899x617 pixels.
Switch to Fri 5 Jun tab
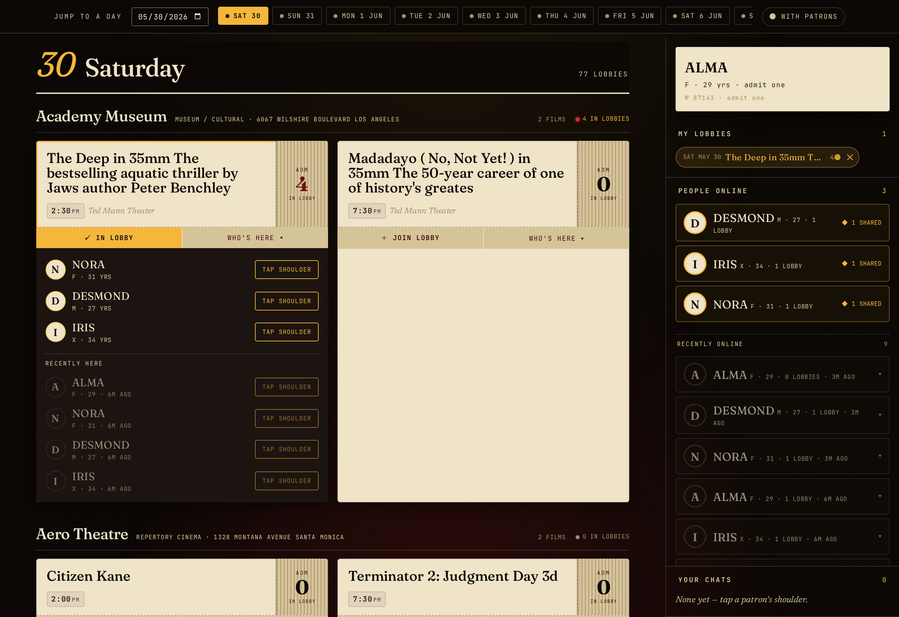point(629,16)
